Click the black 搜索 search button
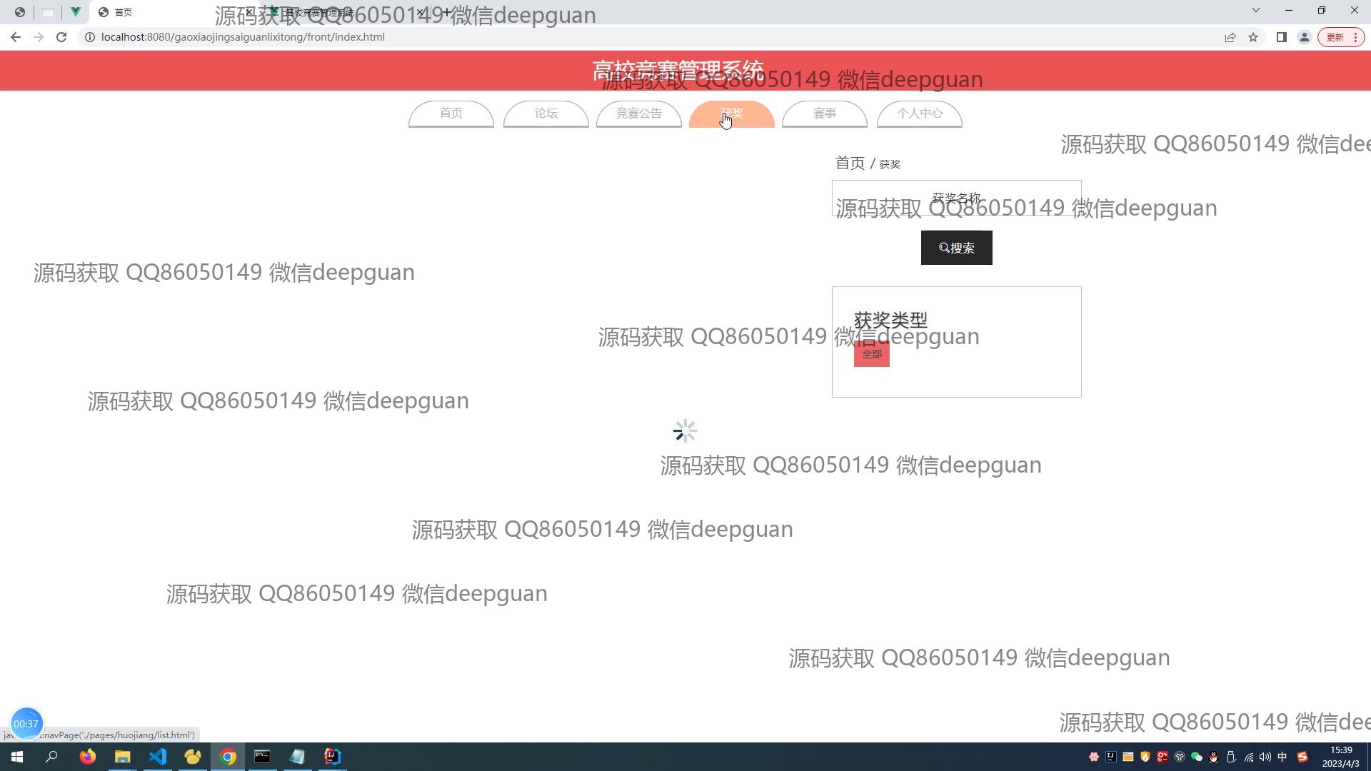The height and width of the screenshot is (771, 1371). point(957,248)
